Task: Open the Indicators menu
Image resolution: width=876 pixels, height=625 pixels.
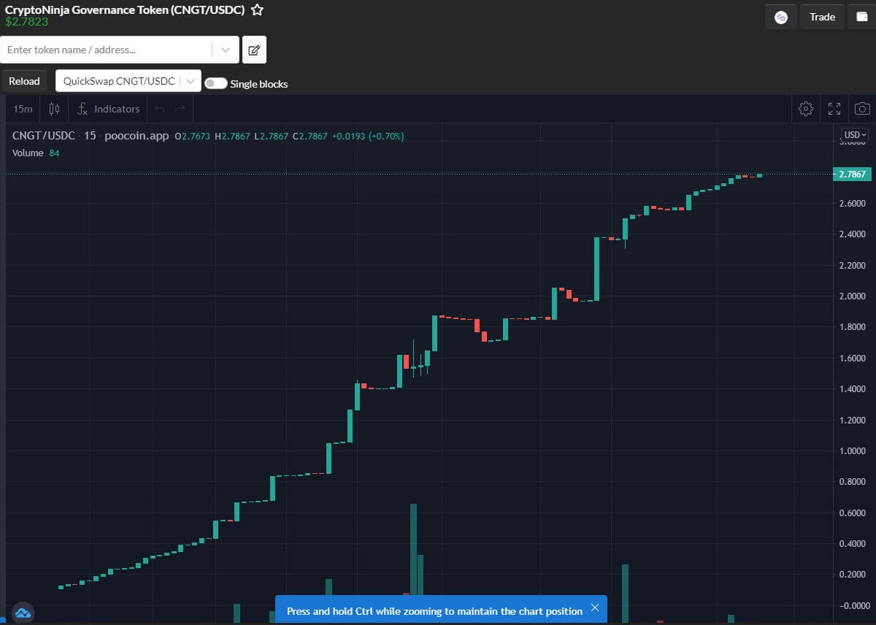Action: pyautogui.click(x=108, y=109)
